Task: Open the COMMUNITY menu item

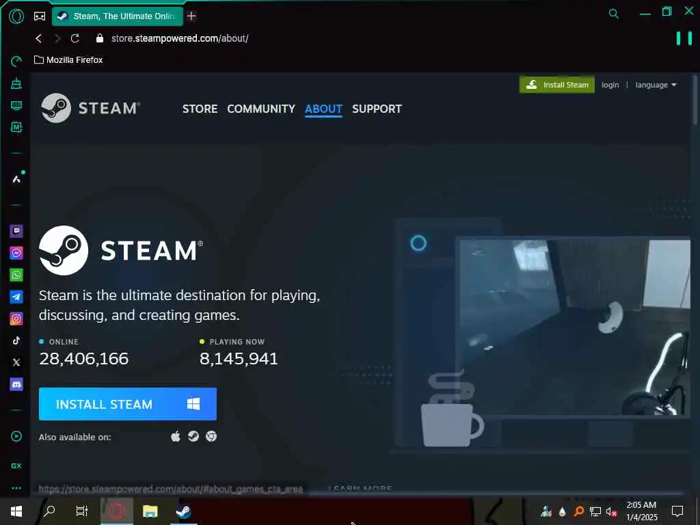Action: (x=261, y=109)
